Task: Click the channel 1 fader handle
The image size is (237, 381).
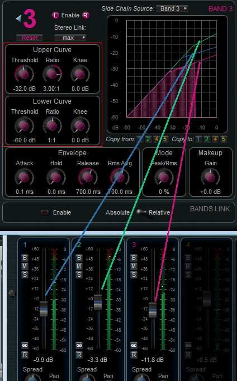Action: (x=44, y=309)
